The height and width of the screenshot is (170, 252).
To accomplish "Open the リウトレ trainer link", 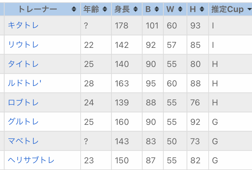I will [x=23, y=45].
